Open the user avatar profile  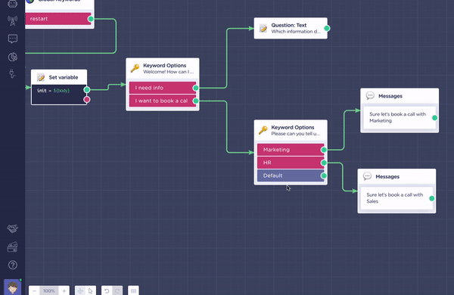tap(12, 287)
